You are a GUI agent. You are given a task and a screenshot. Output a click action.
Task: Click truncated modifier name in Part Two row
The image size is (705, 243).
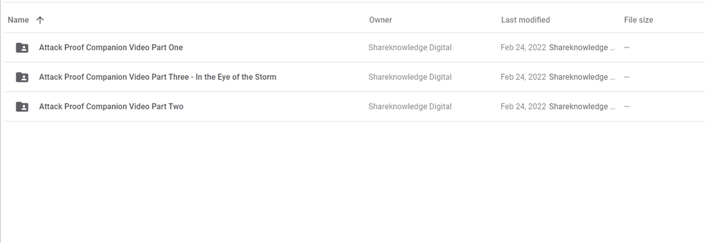click(x=582, y=107)
